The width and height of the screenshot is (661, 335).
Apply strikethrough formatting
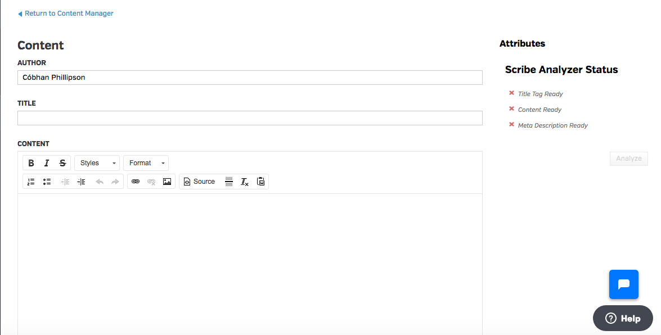pos(62,163)
